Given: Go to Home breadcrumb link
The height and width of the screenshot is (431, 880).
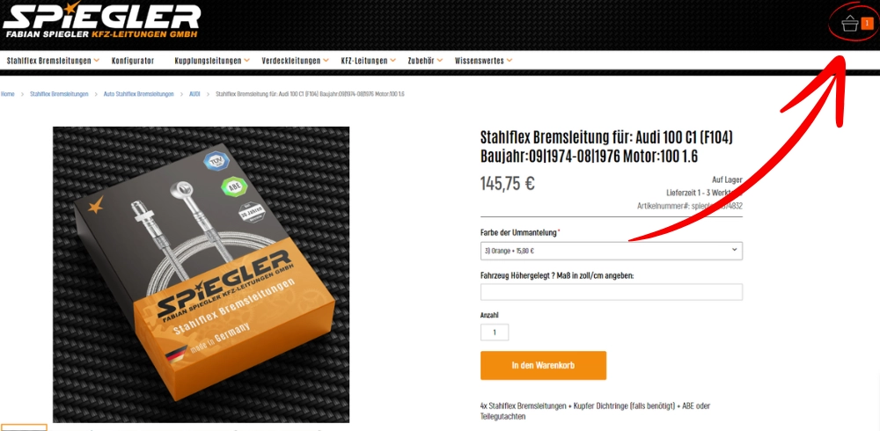Looking at the screenshot, I should tap(7, 94).
